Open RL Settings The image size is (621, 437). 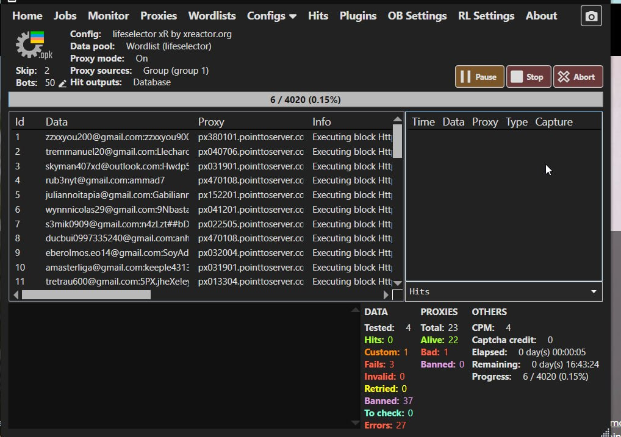[x=486, y=16]
